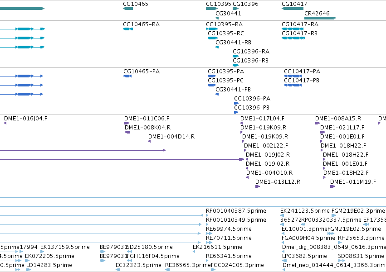Select EST EK137159.5prime

(65, 247)
